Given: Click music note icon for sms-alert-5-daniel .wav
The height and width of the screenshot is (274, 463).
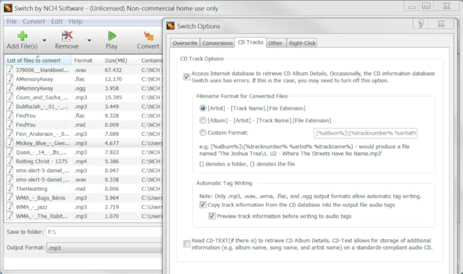Looking at the screenshot, I should click(10, 179).
